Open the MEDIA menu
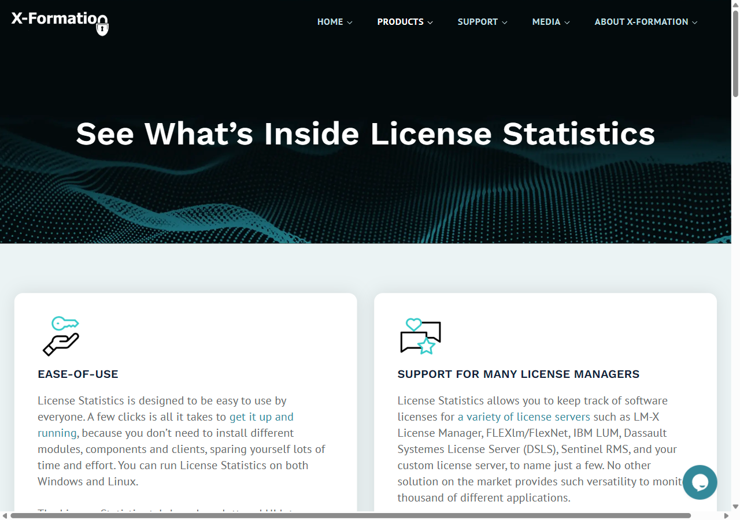The height and width of the screenshot is (520, 740). [x=551, y=22]
